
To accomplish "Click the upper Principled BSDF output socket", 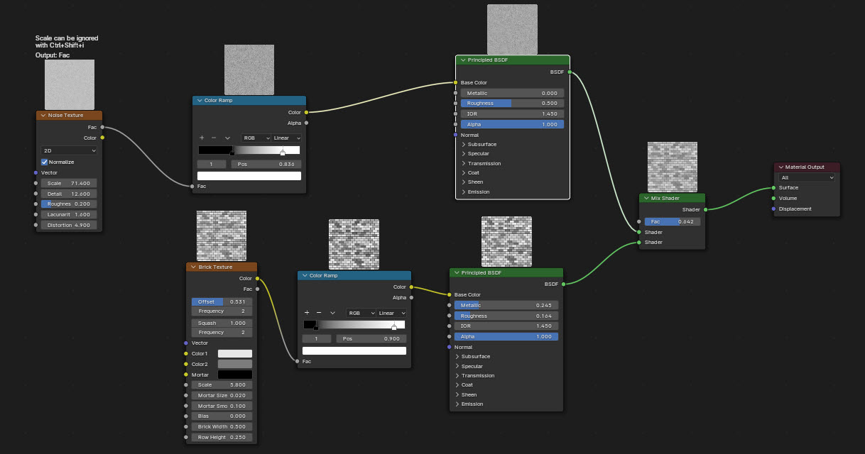I will tap(570, 72).
